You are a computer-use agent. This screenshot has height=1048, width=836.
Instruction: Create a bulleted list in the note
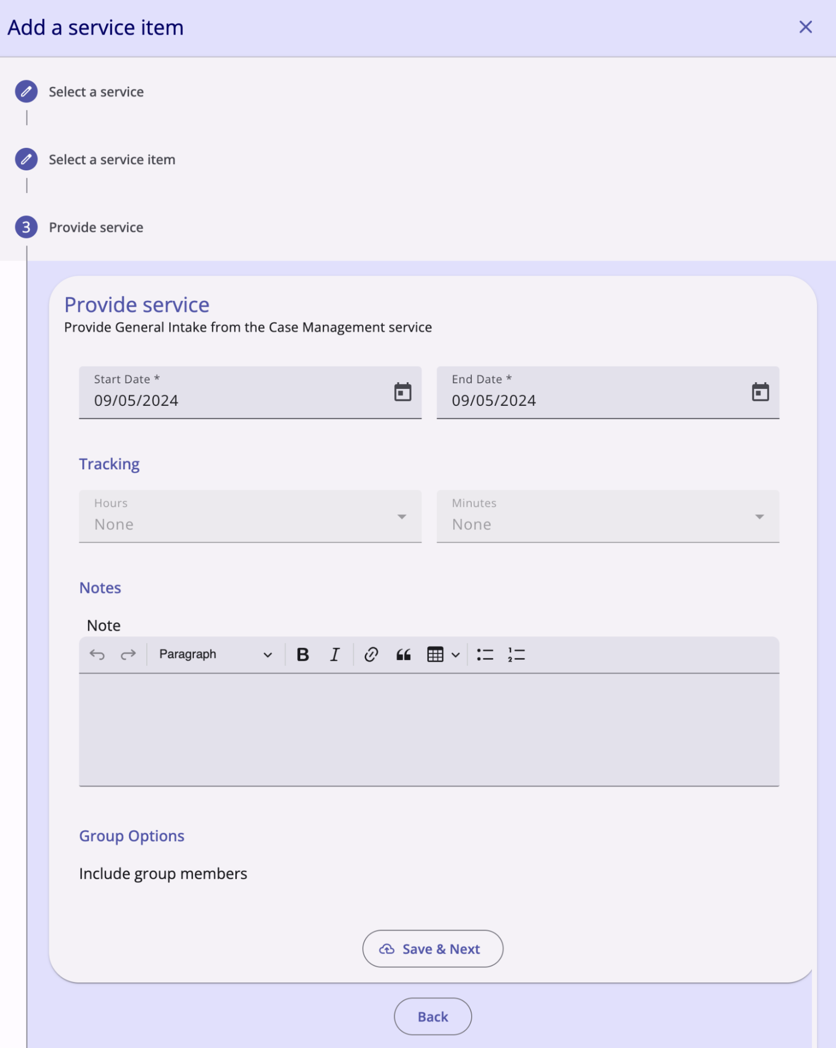pos(485,654)
